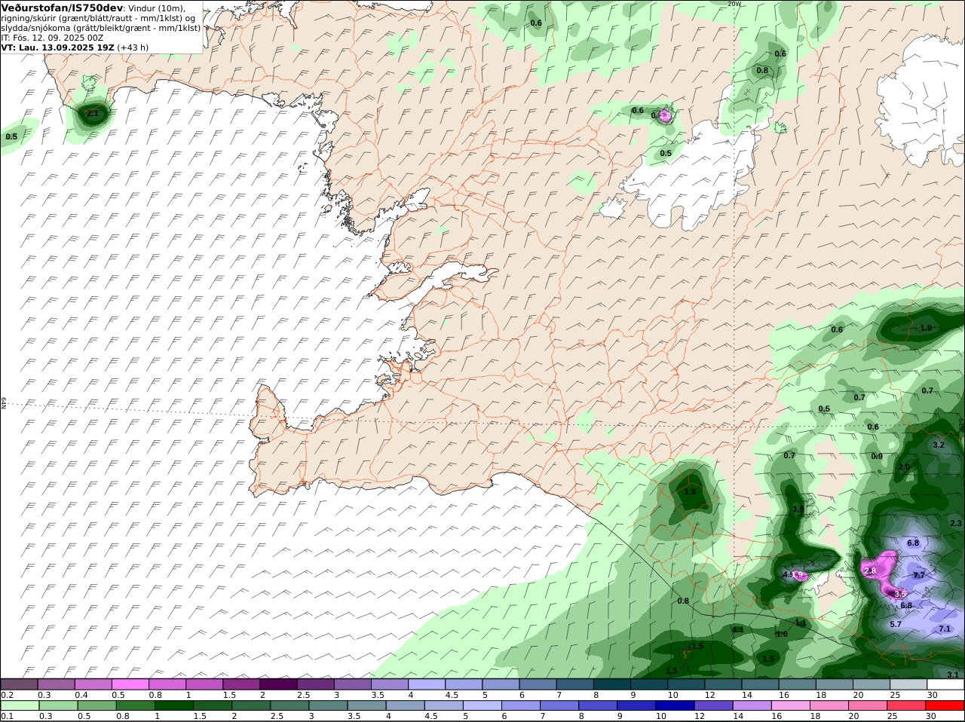Click the 0.2 swatch in snow legend
This screenshot has height=722, width=965.
pyautogui.click(x=19, y=684)
